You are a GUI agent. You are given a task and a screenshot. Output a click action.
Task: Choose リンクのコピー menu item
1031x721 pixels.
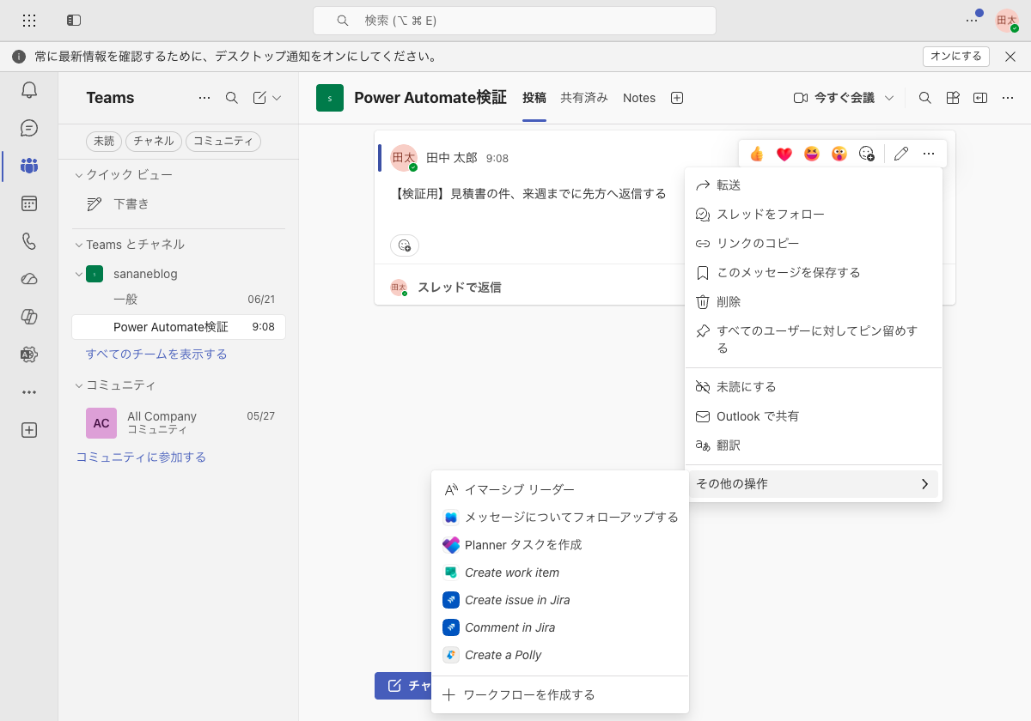pos(814,244)
